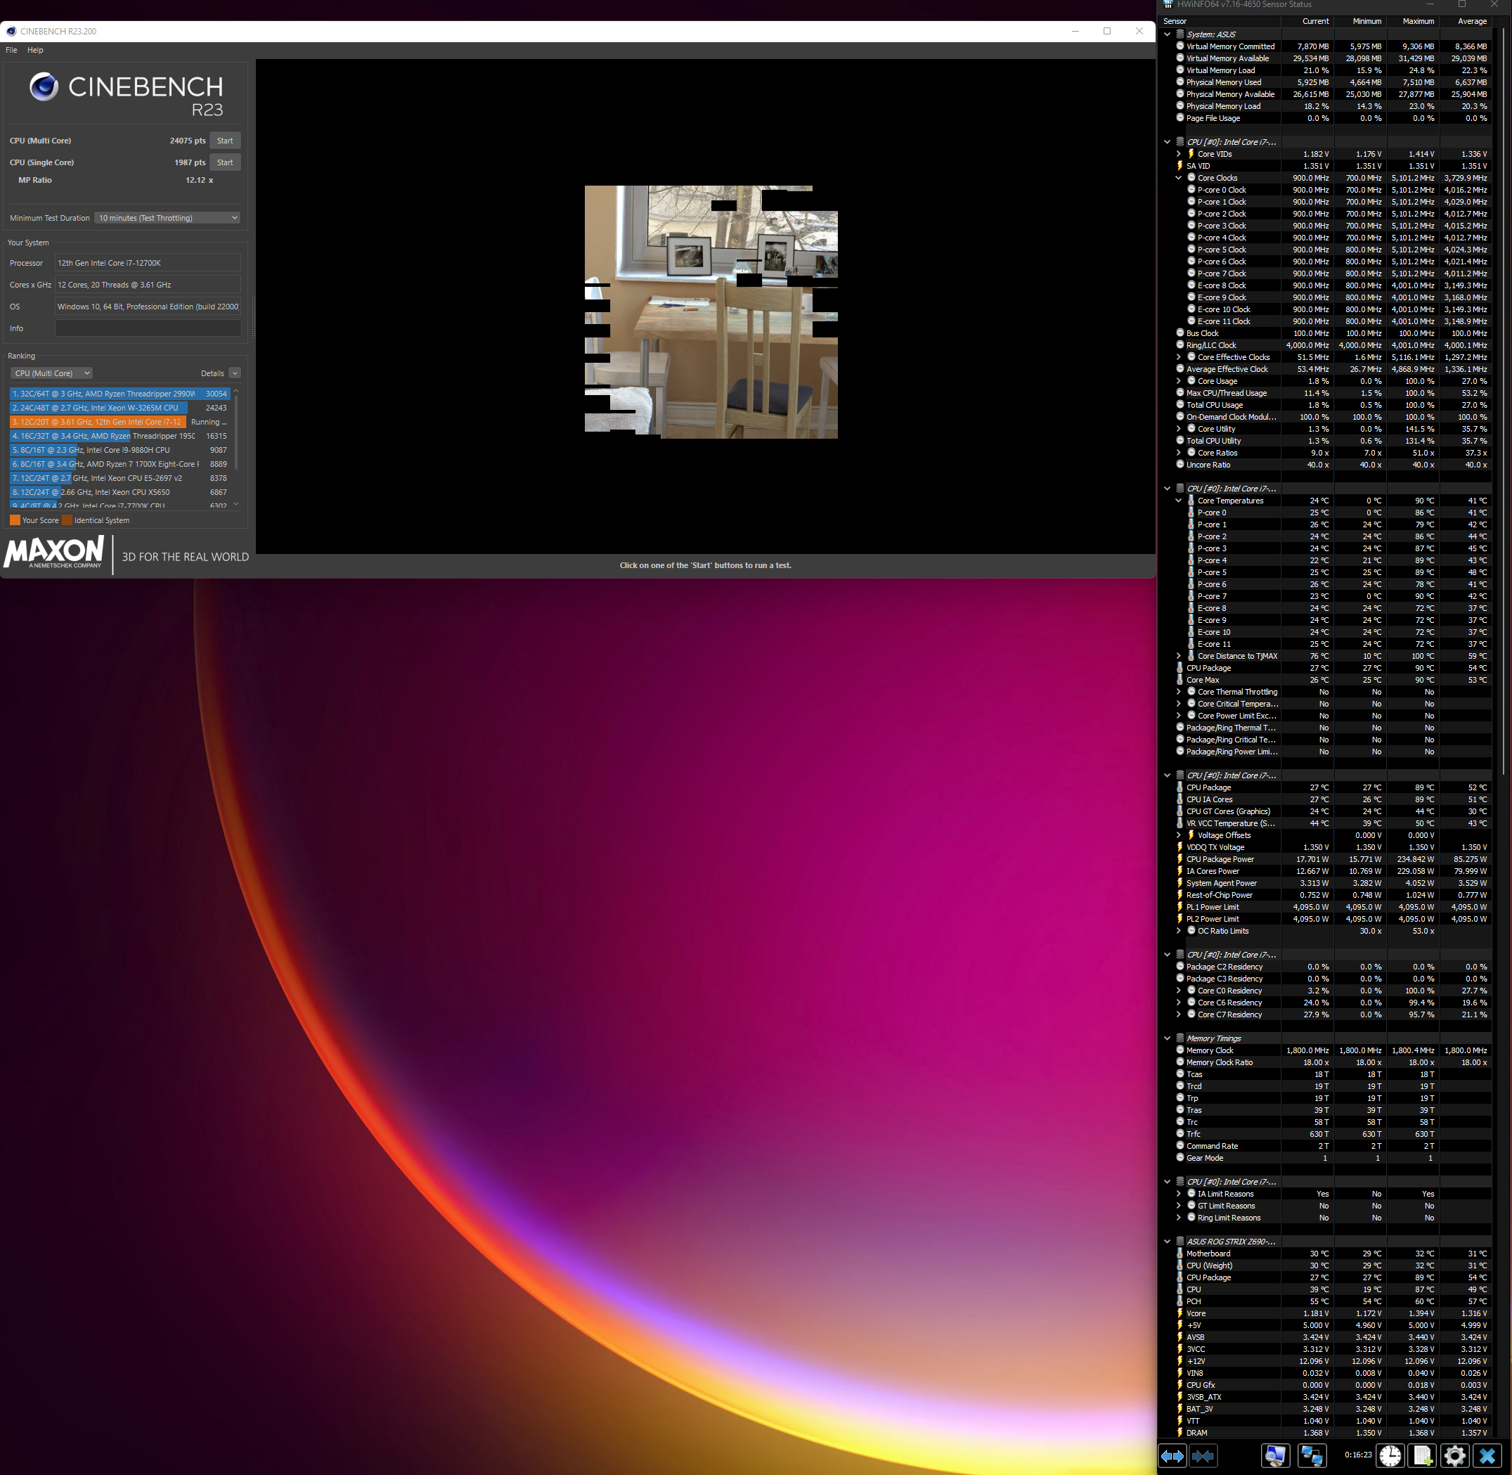Viewport: 1512px width, 1475px height.
Task: Click the Current column header
Action: point(1307,21)
